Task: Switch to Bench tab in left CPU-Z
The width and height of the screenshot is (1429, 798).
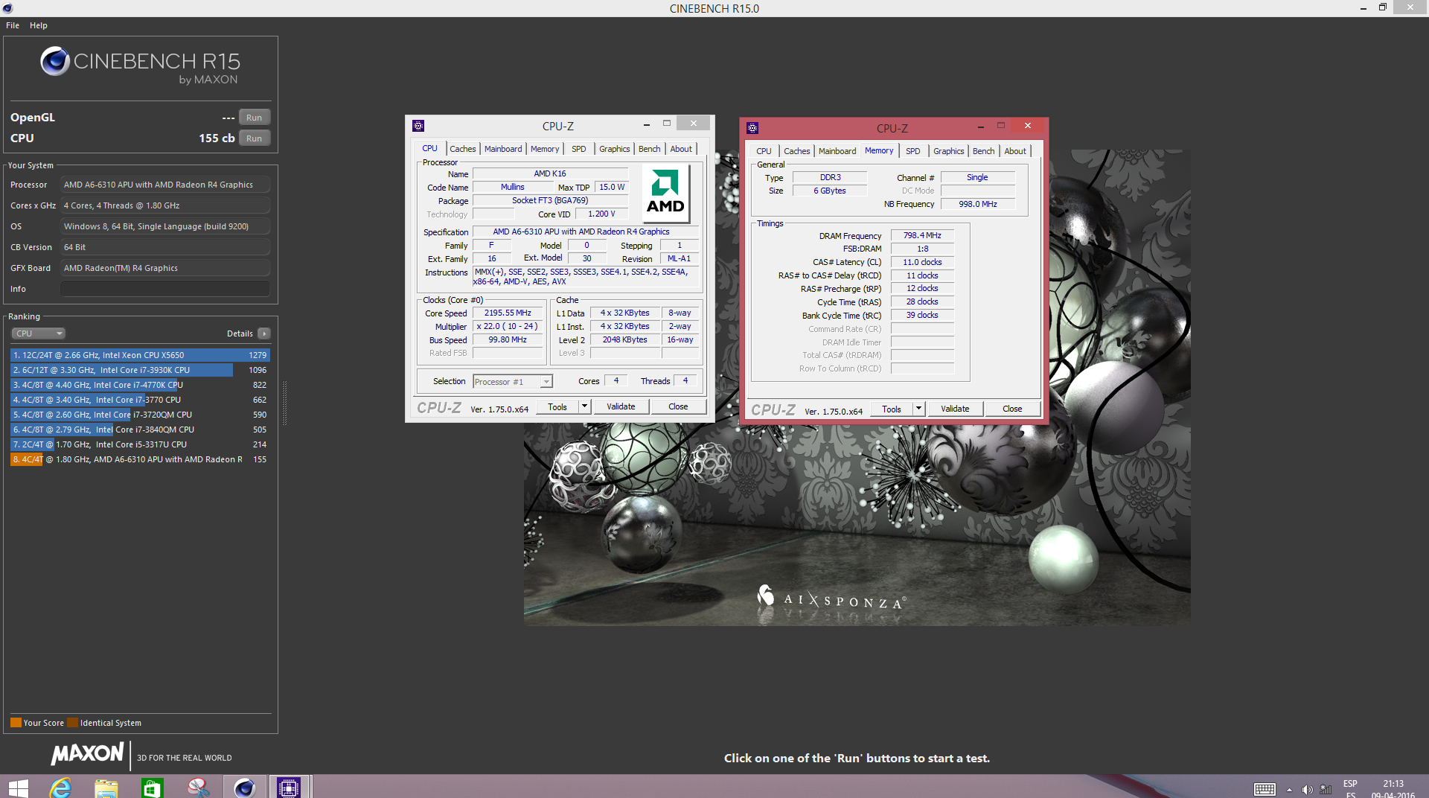Action: coord(650,149)
